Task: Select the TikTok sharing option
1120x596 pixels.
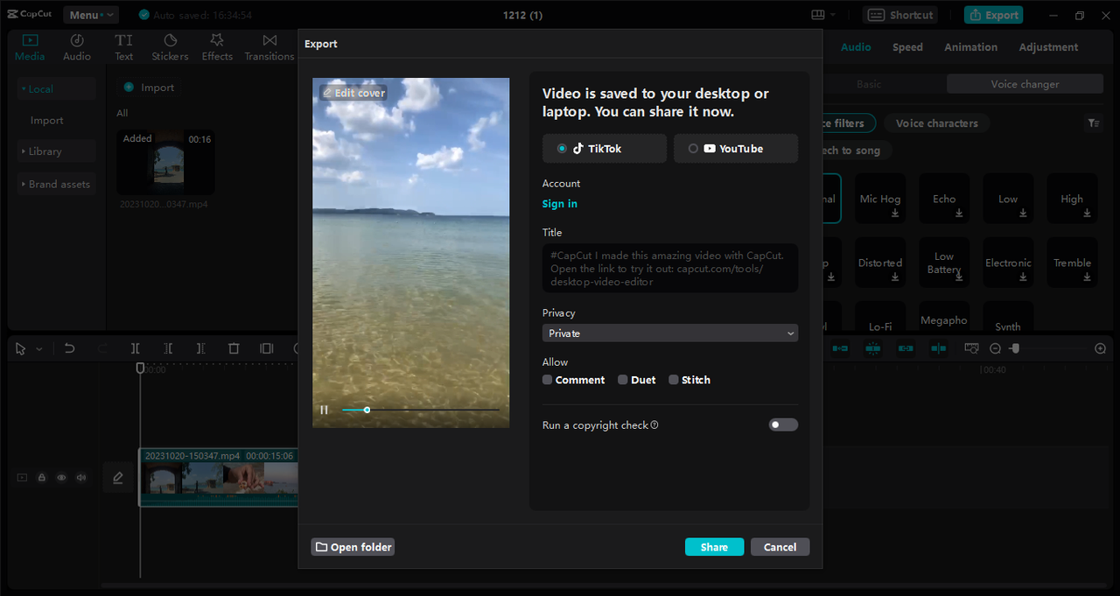Action: [x=605, y=149]
